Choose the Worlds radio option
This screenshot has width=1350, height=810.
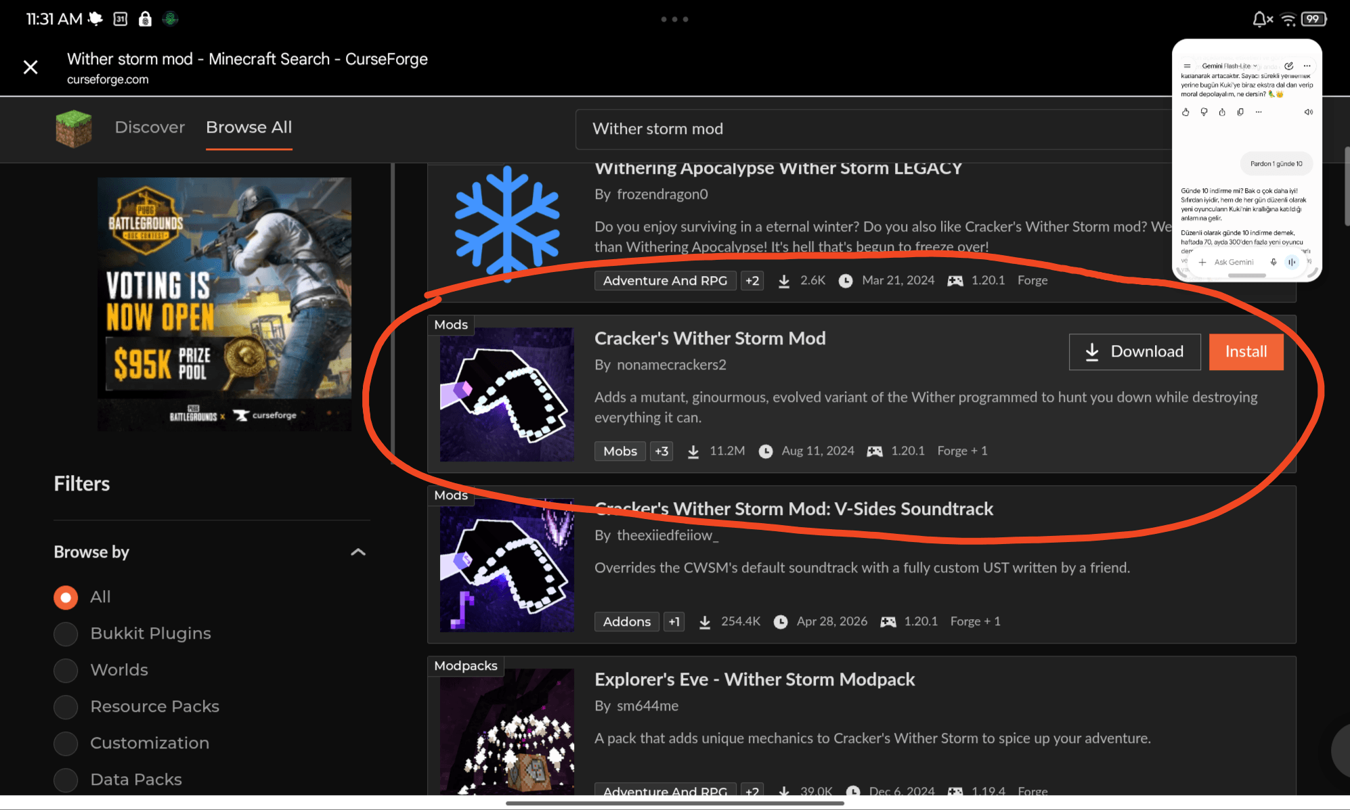[x=66, y=670]
